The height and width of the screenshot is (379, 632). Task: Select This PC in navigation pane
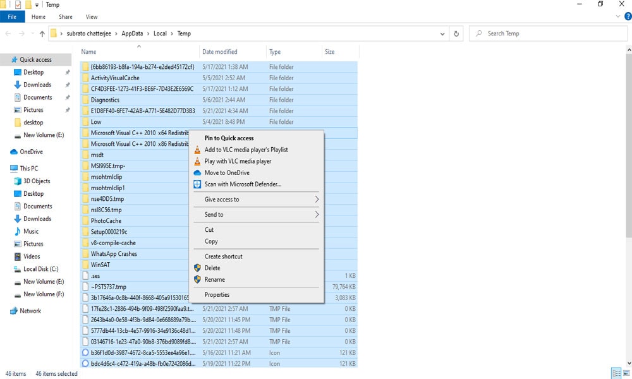click(x=28, y=169)
